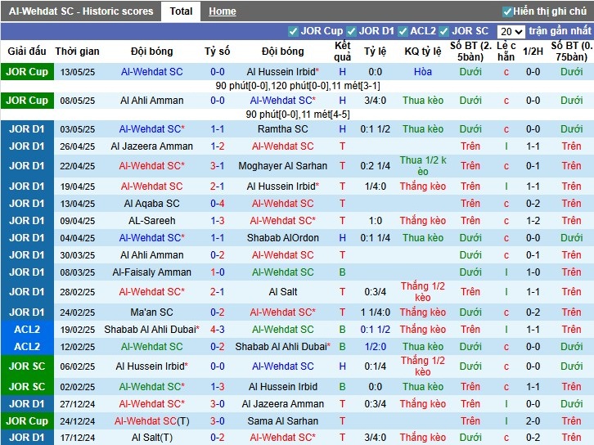This screenshot has height=445, width=594.
Task: Switch to the Home tab
Action: click(223, 11)
